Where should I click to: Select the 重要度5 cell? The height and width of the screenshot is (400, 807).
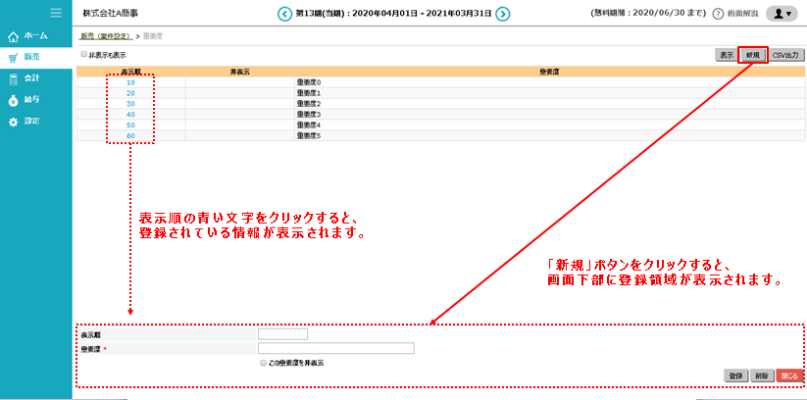[549, 136]
